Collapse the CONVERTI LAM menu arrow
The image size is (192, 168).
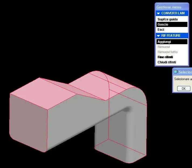[158, 13]
